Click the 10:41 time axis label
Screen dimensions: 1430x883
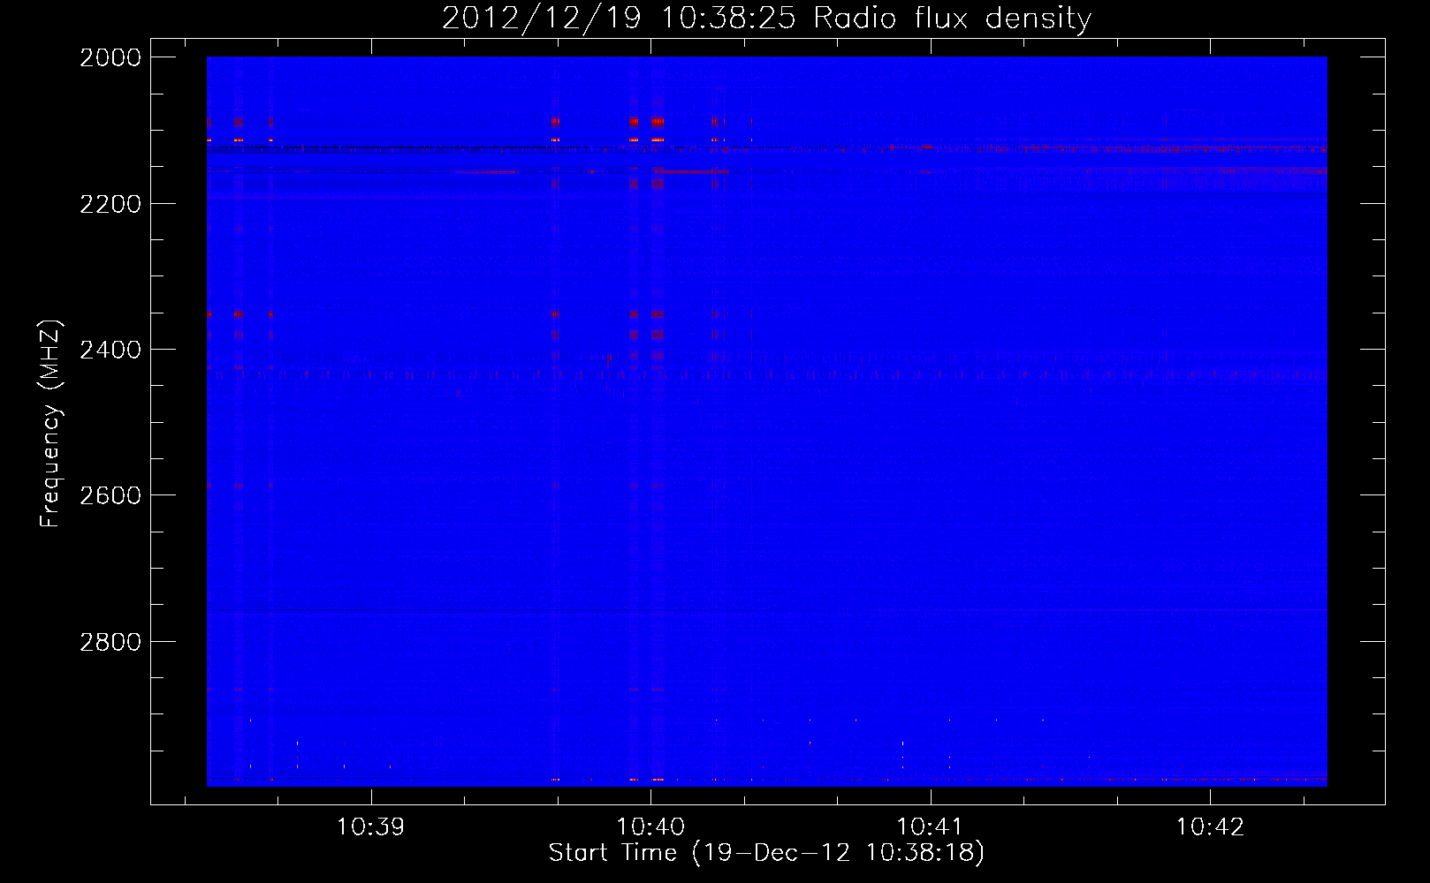point(930,827)
